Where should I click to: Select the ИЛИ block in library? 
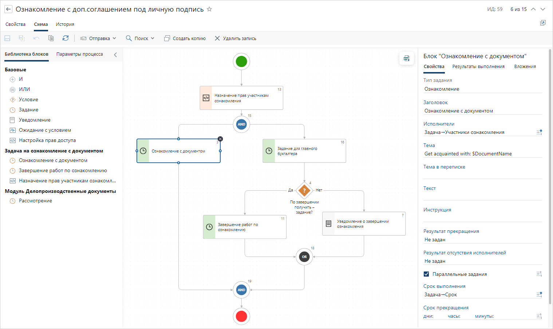click(x=20, y=89)
